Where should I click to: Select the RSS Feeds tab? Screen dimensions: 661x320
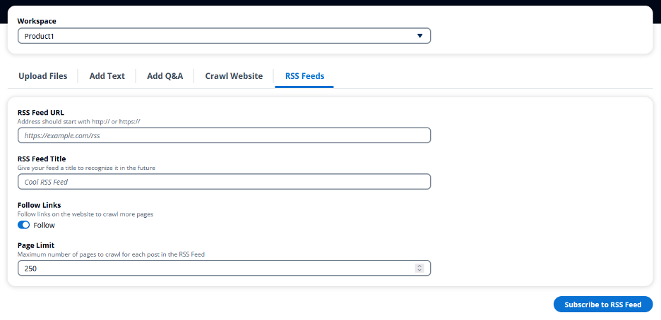(x=305, y=76)
